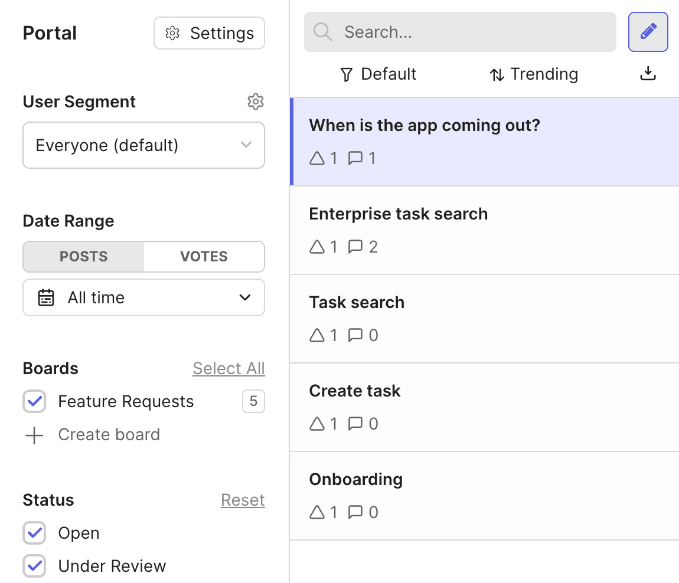Click the plus icon beside Create board
Image resolution: width=679 pixels, height=583 pixels.
click(34, 435)
